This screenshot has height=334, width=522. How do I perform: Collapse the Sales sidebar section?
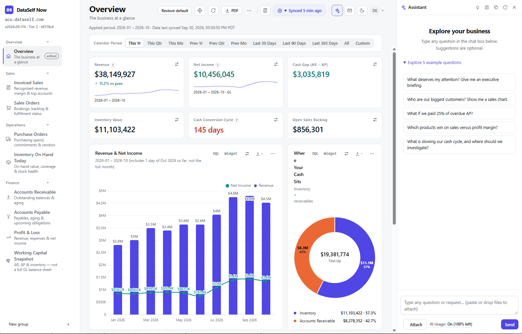48,73
